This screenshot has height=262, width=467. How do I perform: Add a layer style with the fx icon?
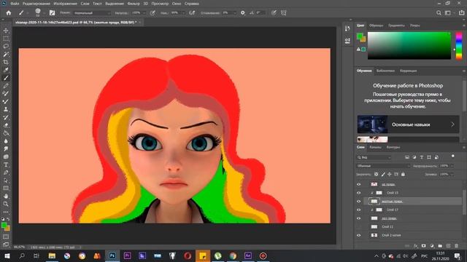click(416, 246)
